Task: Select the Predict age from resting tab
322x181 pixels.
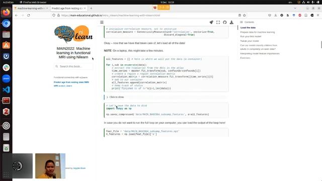Action: (69, 8)
